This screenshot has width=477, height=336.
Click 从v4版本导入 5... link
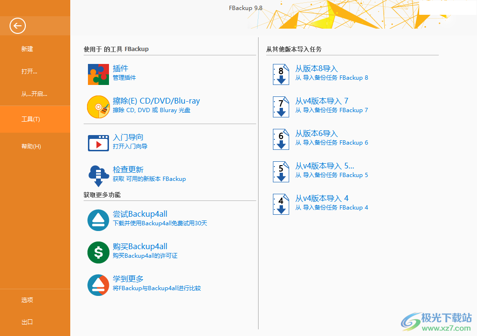325,166
